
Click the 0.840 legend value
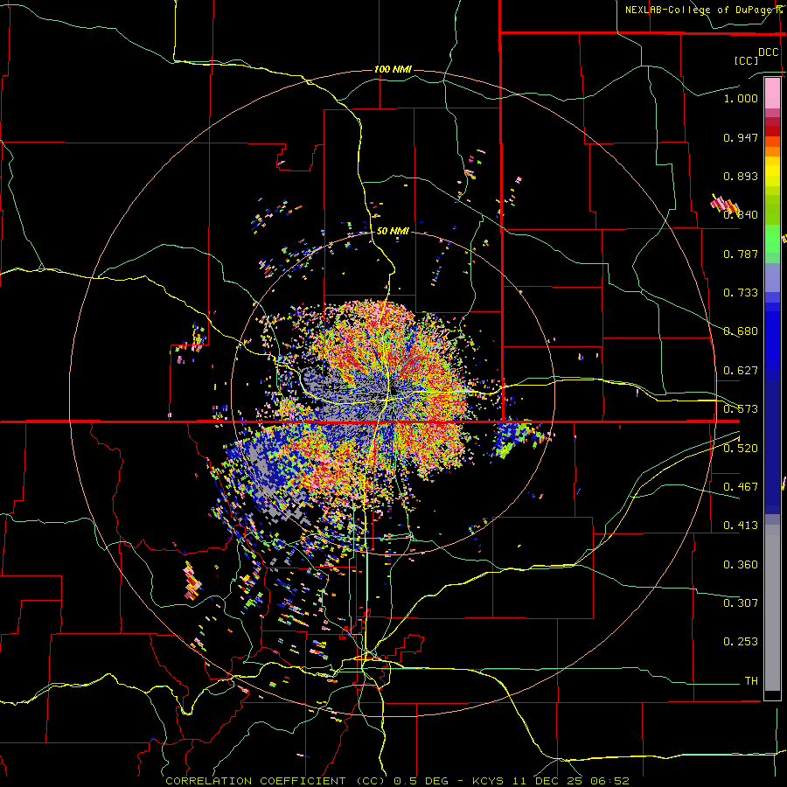(741, 215)
